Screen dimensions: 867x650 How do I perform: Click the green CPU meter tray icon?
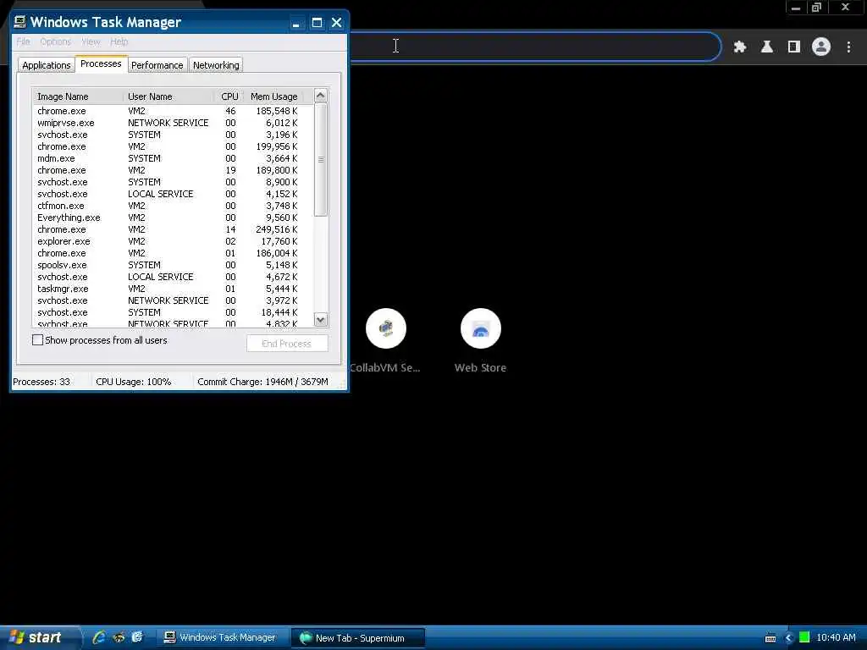click(x=804, y=637)
